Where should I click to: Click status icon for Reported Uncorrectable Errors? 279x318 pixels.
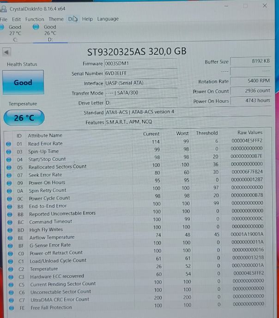[10, 214]
